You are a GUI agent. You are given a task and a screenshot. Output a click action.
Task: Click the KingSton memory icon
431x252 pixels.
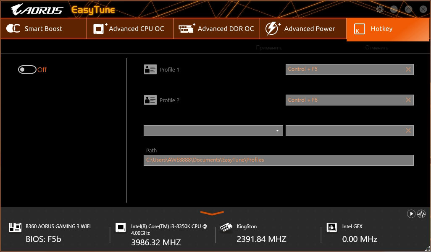click(226, 227)
